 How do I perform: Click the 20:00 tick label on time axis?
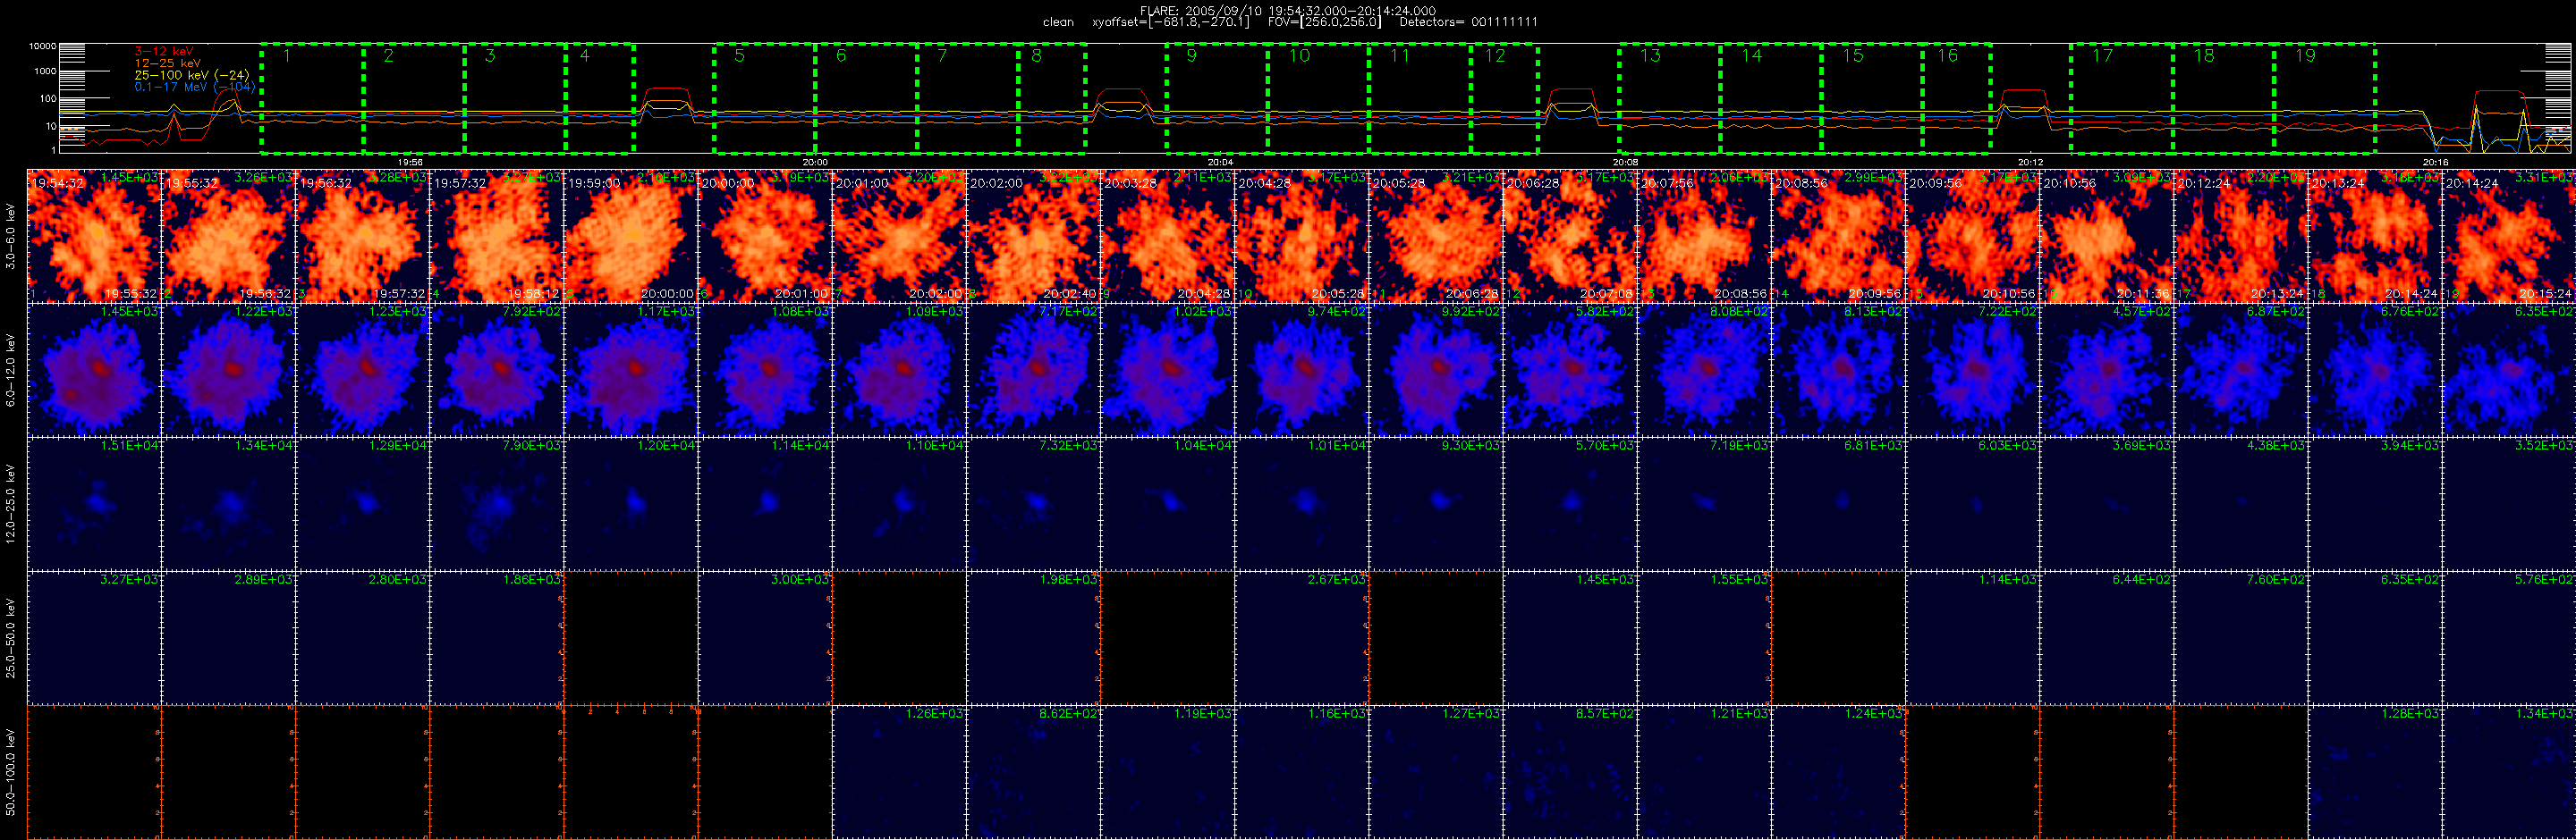[x=815, y=162]
